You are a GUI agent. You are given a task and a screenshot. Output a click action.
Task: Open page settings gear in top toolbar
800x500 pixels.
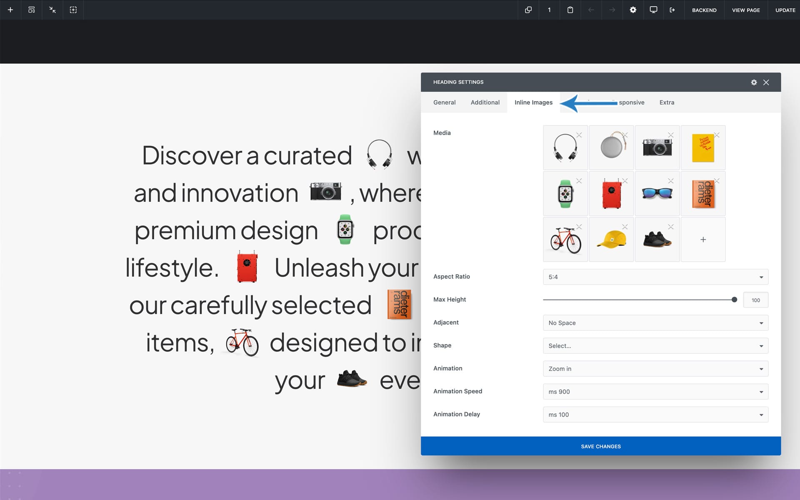[x=633, y=10]
